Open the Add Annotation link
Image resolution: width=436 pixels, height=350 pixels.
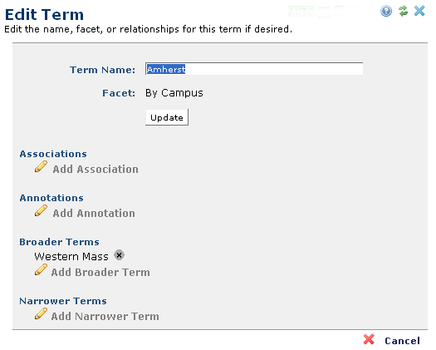[x=94, y=214]
